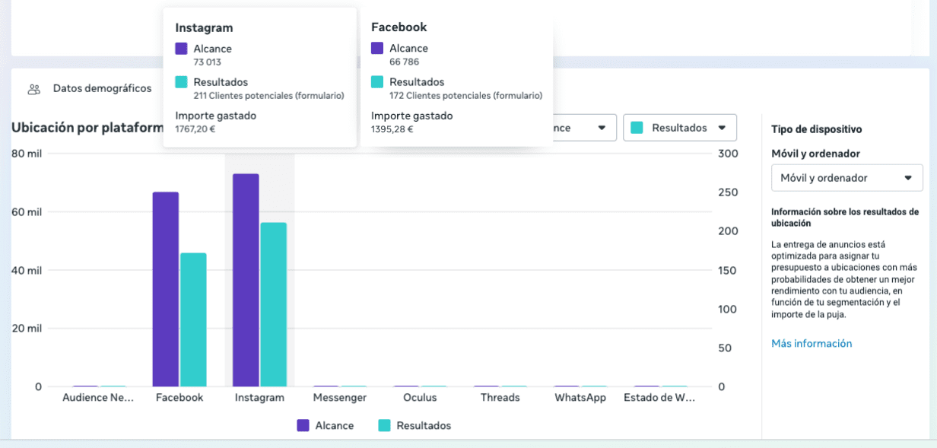Viewport: 937px width, 448px height.
Task: Toggle the Resultados series via its legend label
Action: pyautogui.click(x=424, y=426)
